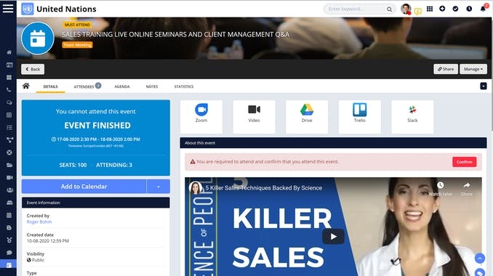The height and width of the screenshot is (276, 493).
Task: Click the Share button
Action: click(x=446, y=69)
